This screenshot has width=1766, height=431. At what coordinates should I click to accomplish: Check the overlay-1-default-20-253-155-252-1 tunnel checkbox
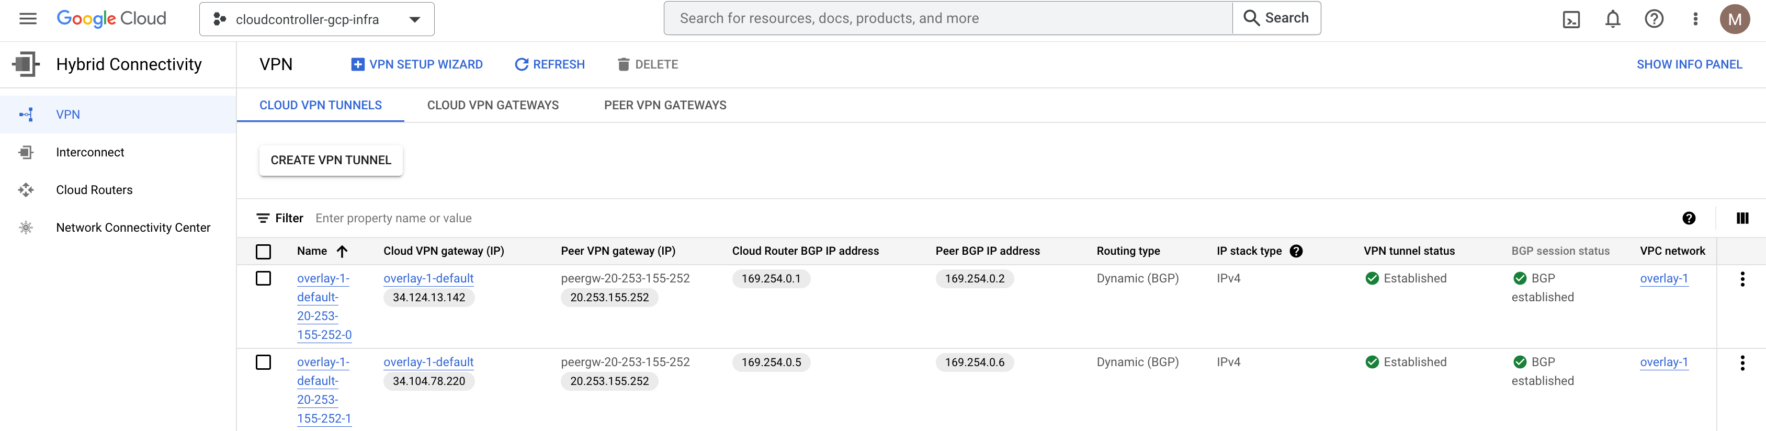tap(263, 362)
